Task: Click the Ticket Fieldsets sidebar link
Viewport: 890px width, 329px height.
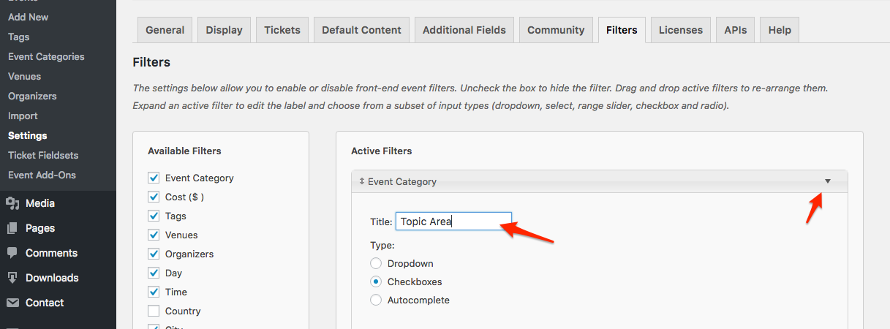Action: [43, 155]
